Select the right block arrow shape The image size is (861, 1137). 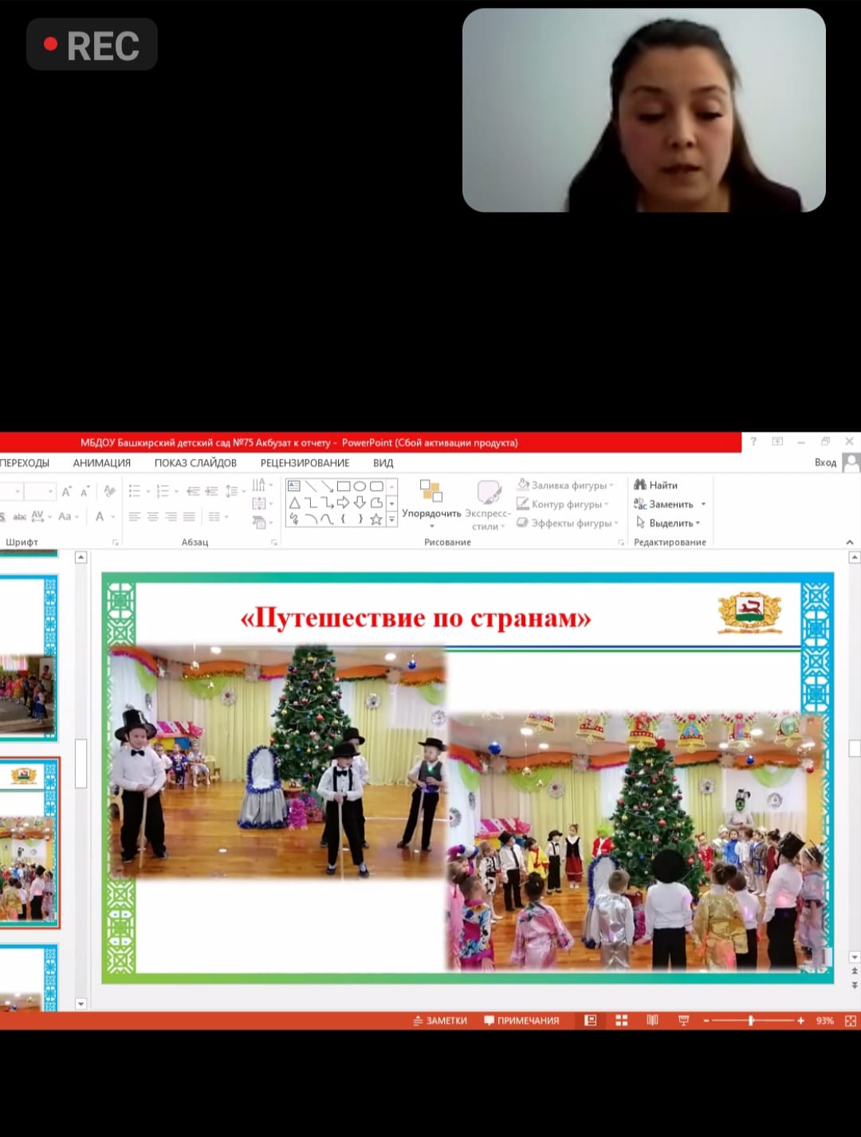[343, 503]
